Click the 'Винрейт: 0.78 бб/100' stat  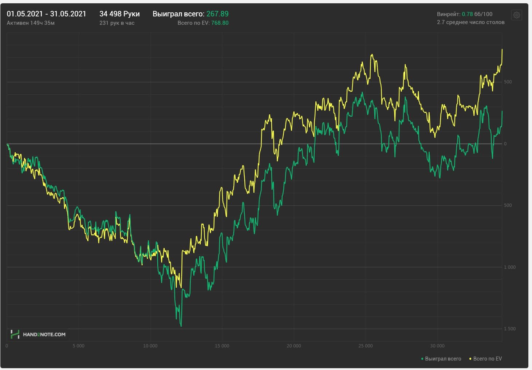pyautogui.click(x=465, y=14)
